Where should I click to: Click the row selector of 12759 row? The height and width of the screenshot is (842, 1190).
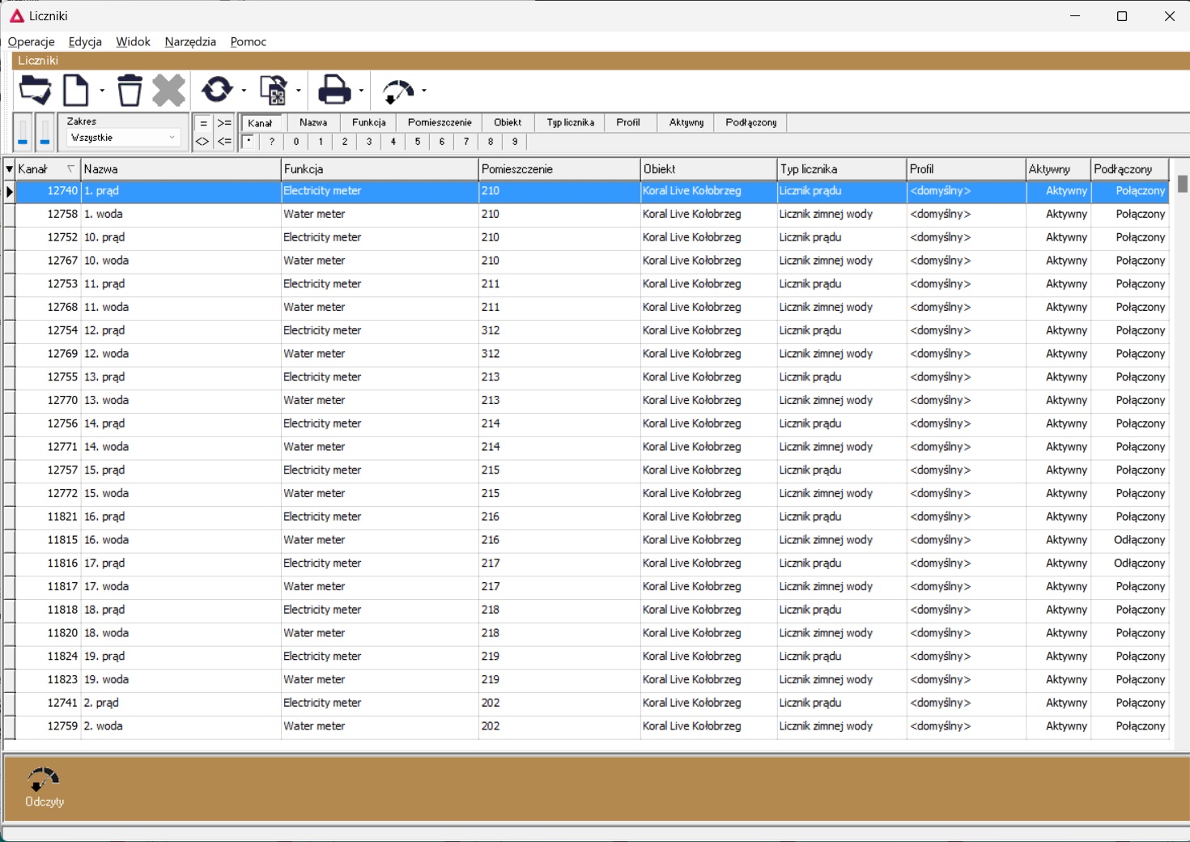pyautogui.click(x=9, y=727)
